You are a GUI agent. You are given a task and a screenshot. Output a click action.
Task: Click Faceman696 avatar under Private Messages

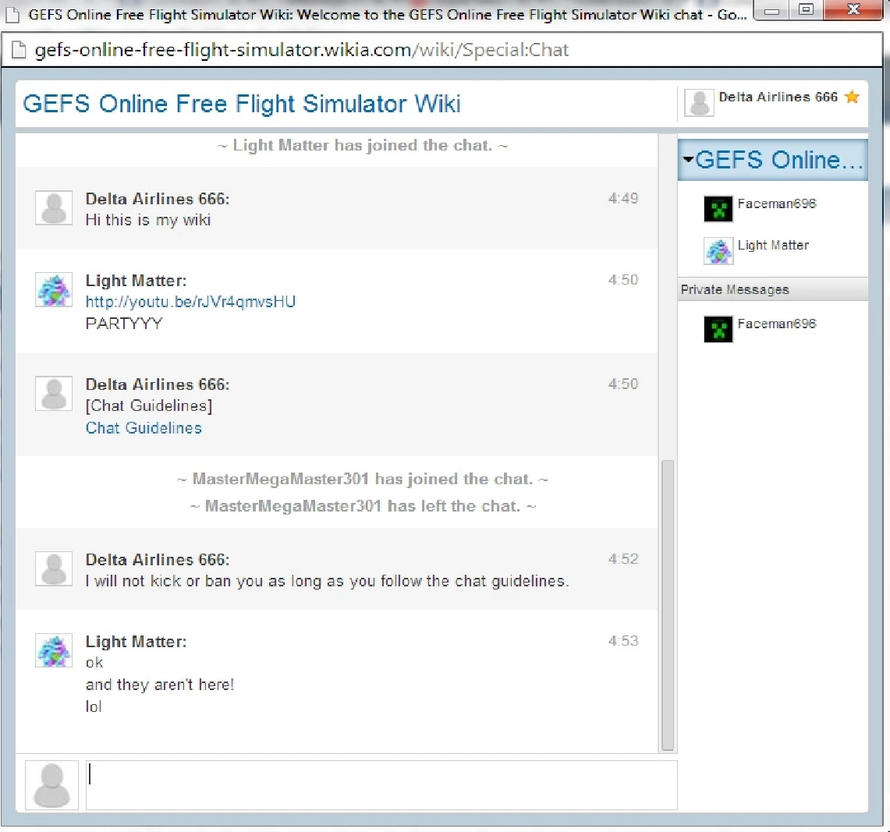click(718, 328)
